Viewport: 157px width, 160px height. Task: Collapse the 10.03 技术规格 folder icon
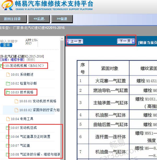click(8, 92)
